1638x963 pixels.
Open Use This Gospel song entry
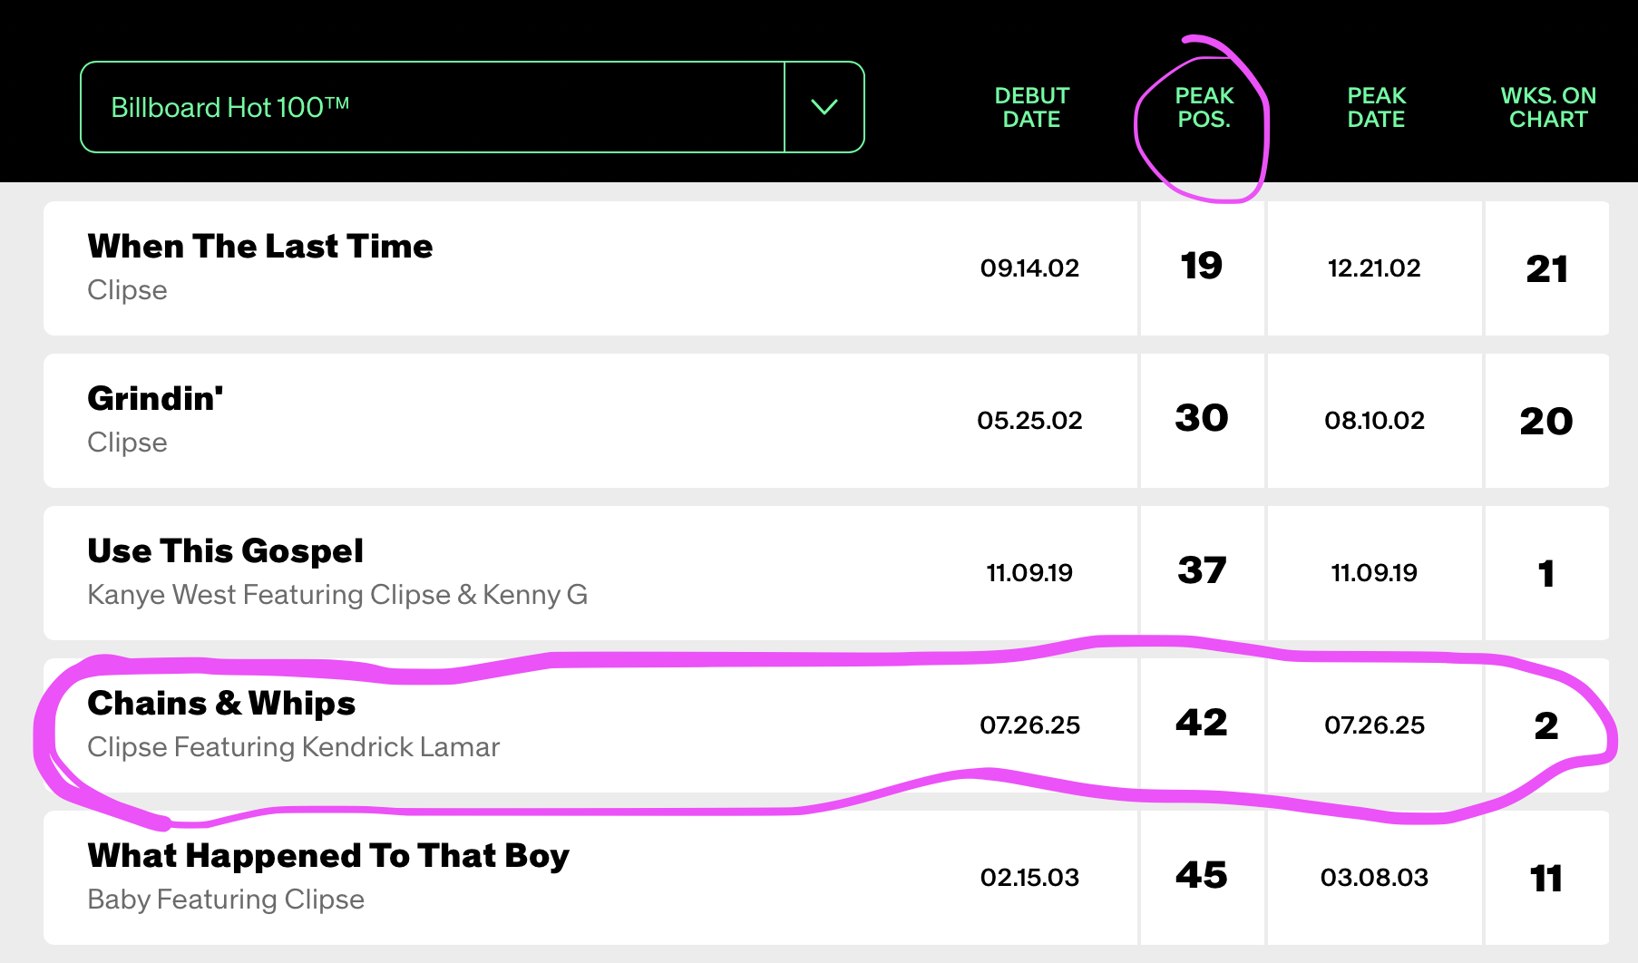(225, 550)
